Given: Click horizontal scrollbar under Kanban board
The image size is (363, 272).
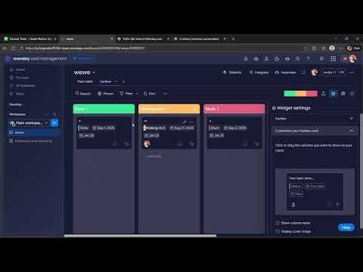Looking at the screenshot, I should coord(140,236).
